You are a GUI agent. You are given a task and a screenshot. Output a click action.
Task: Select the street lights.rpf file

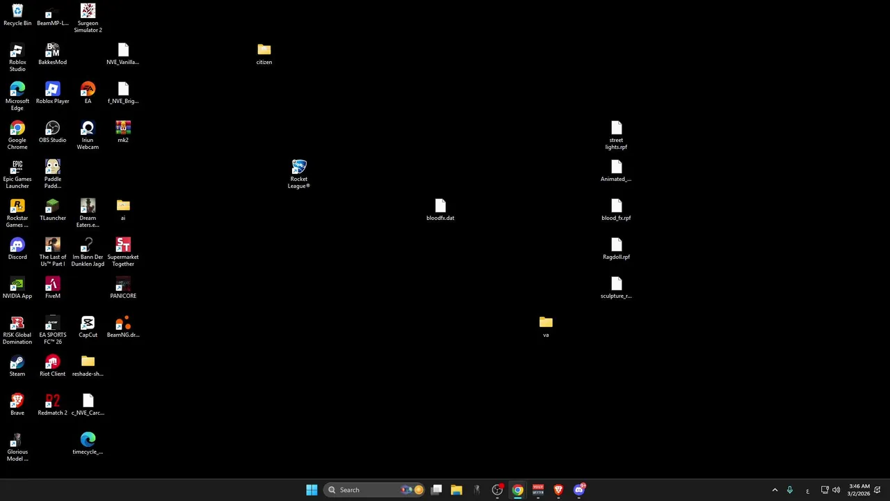(616, 135)
